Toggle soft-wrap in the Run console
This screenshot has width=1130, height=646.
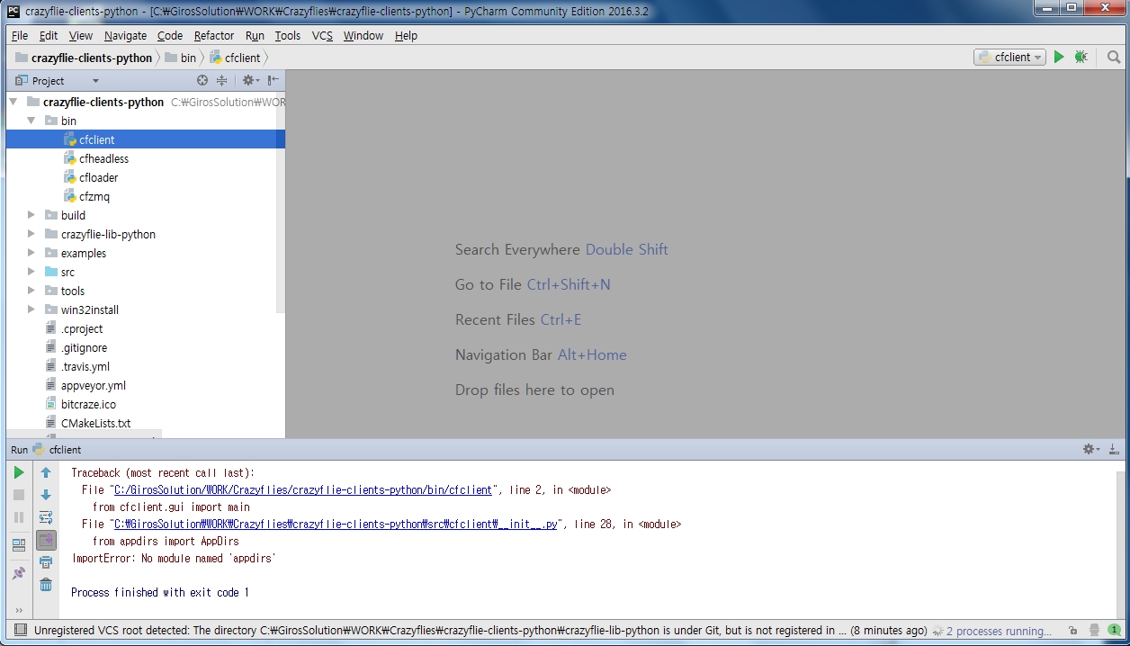(x=46, y=517)
